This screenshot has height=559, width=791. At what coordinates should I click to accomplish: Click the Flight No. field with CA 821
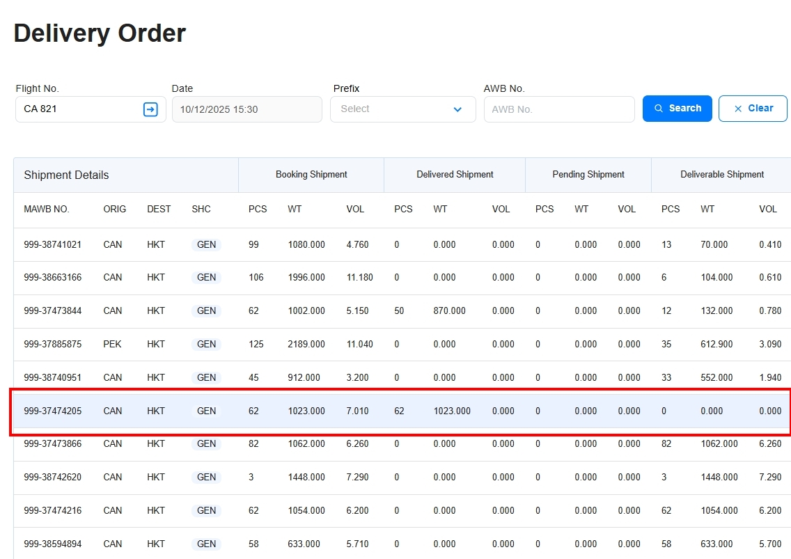(80, 109)
